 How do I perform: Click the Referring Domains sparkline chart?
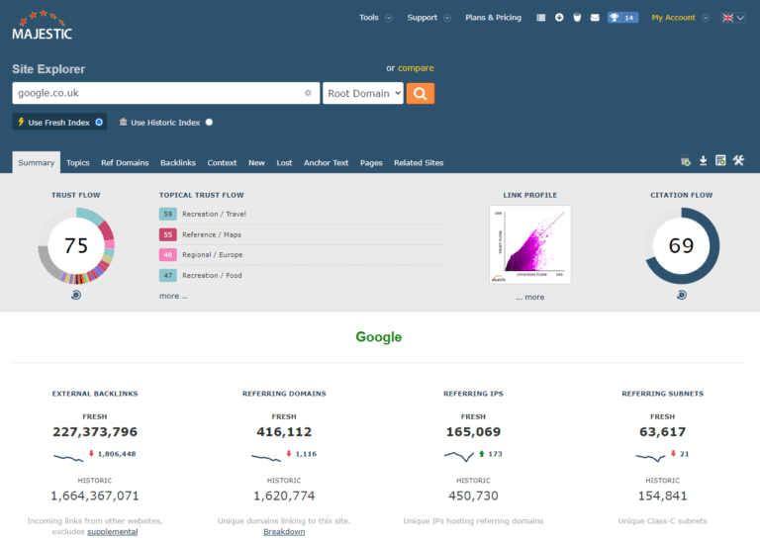tap(265, 457)
